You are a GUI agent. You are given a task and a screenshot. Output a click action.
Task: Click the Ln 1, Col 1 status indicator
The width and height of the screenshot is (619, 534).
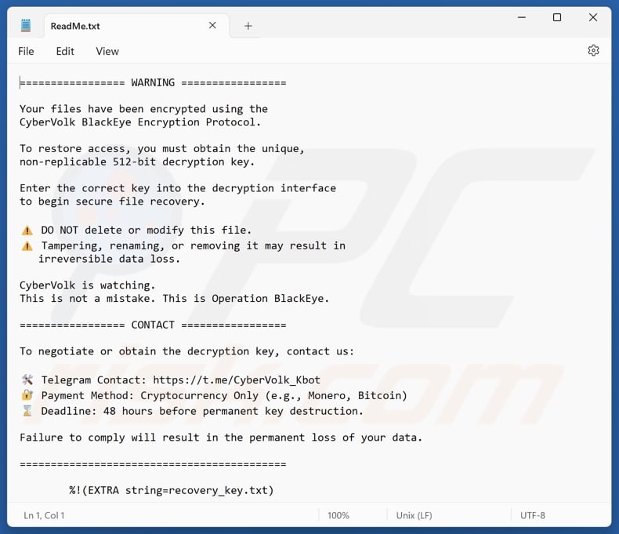pos(44,515)
